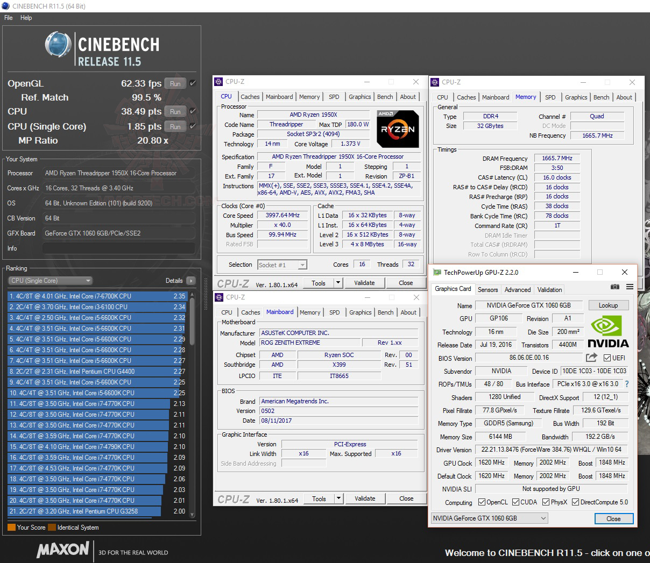The height and width of the screenshot is (563, 650).
Task: Click the AMD Ryzen logo in CPU-Z
Action: [398, 129]
